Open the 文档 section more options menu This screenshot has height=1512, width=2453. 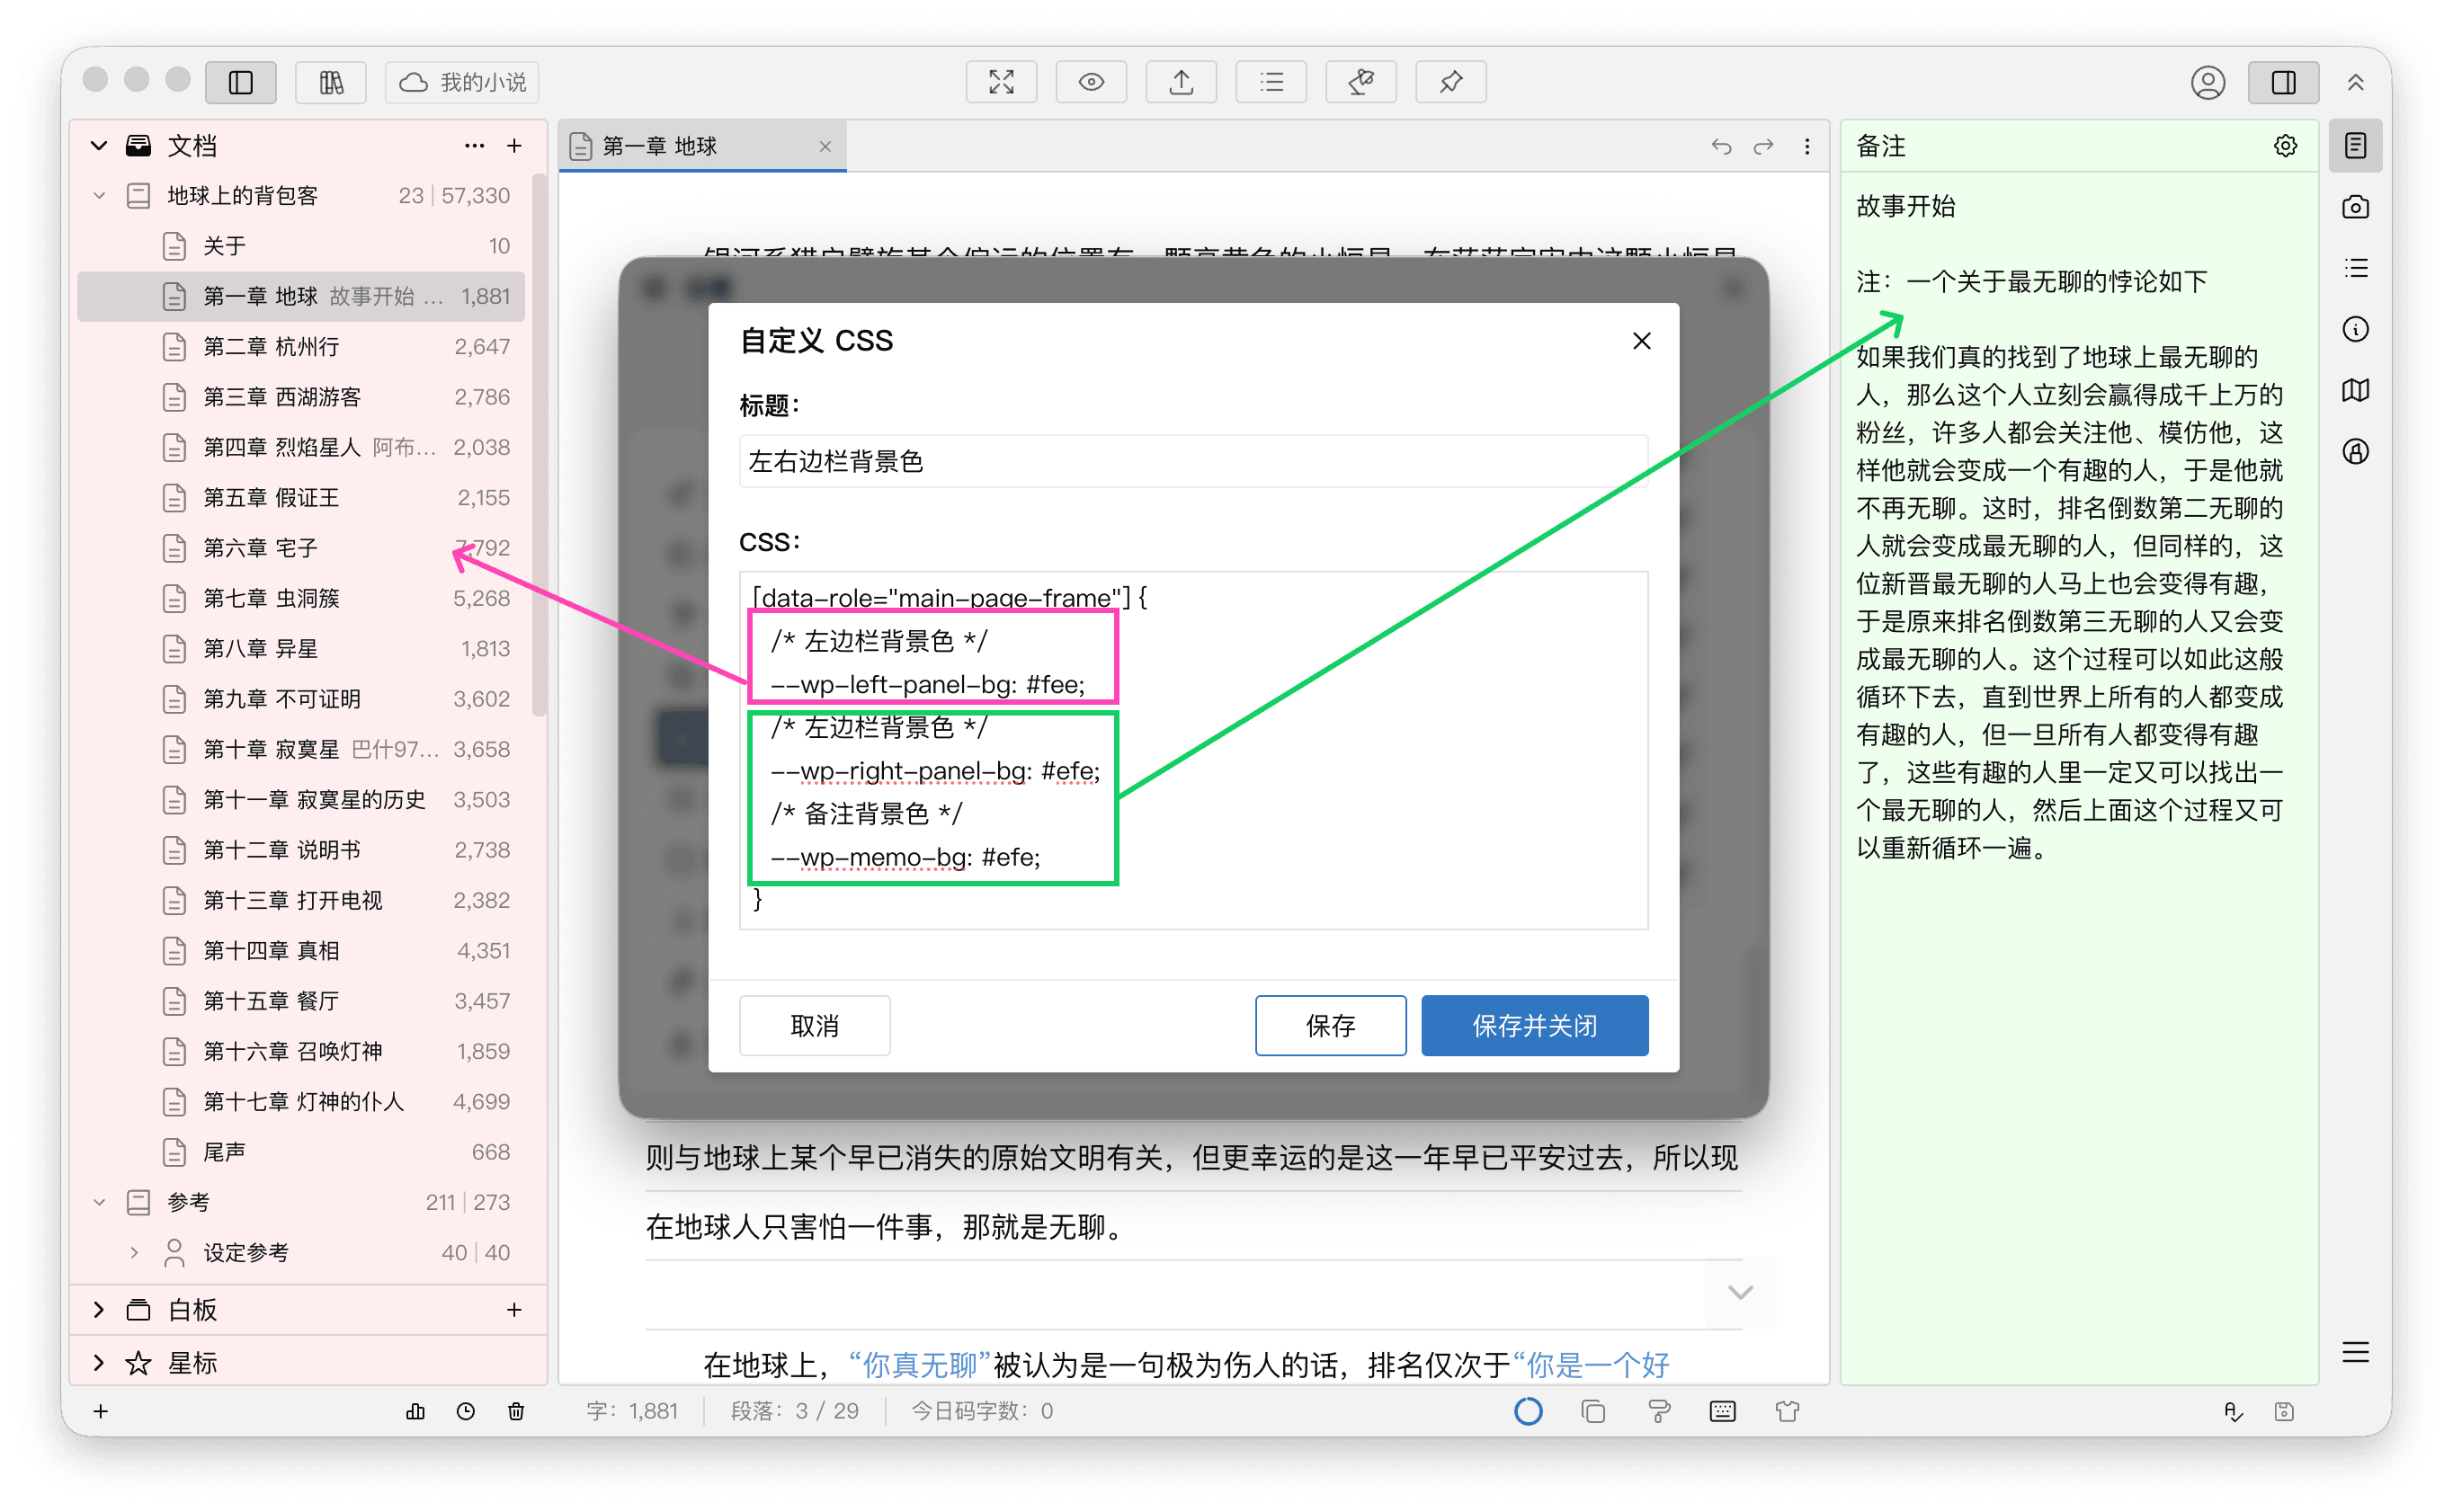click(474, 146)
